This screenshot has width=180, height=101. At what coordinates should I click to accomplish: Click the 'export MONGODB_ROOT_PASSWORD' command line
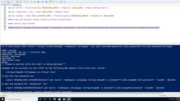coord(91,80)
